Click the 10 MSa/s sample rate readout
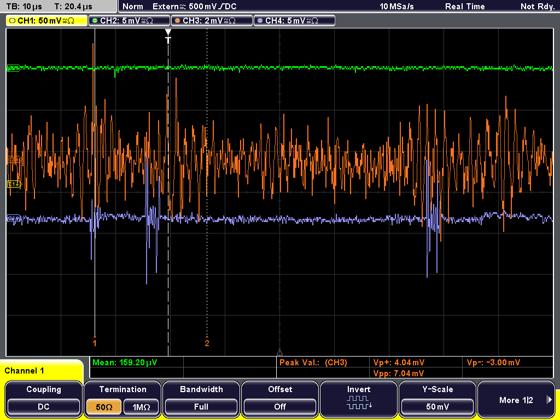 (x=396, y=7)
